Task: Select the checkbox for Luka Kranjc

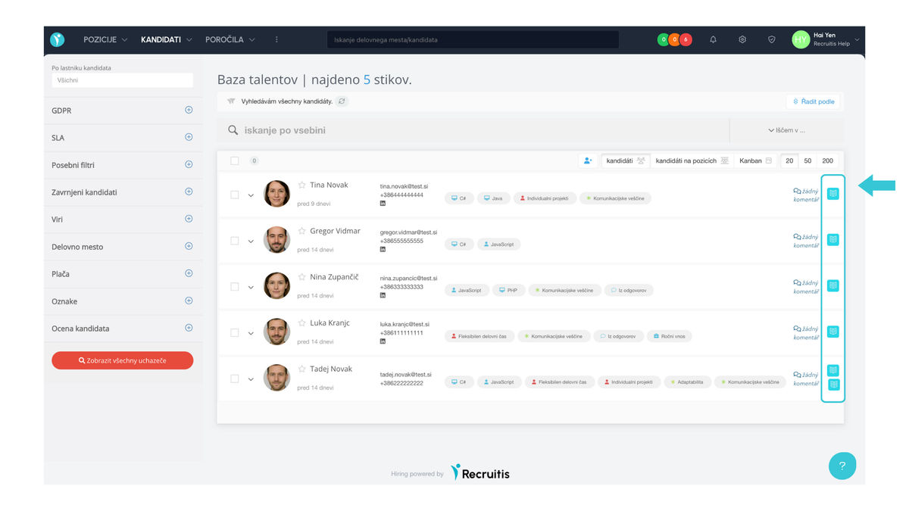Action: 235,333
